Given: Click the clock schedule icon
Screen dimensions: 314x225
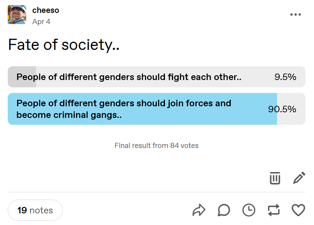Looking at the screenshot, I should (249, 210).
